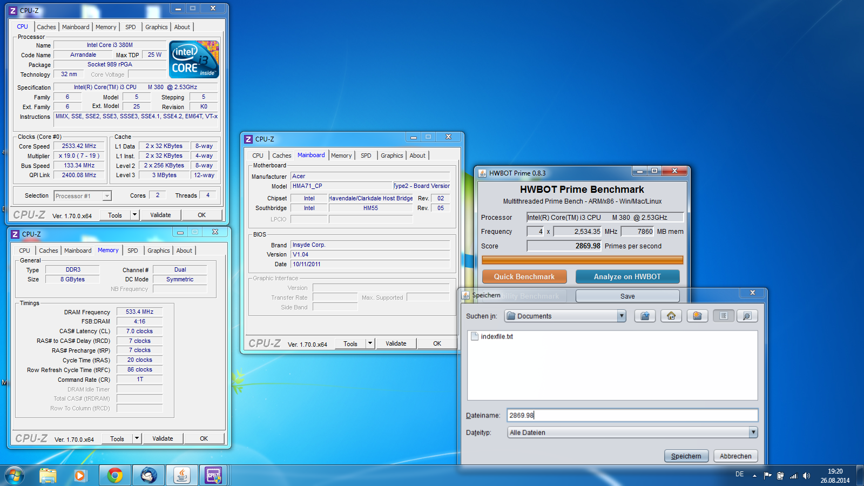Click CPU-Z title icon of CPU window
This screenshot has width=864, height=486.
pyautogui.click(x=13, y=10)
